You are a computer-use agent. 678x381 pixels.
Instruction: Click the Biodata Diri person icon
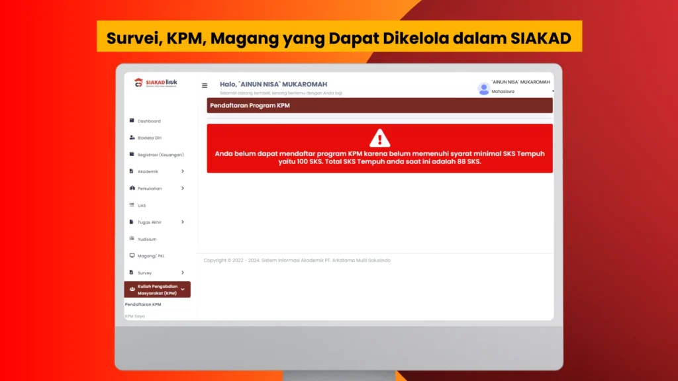[x=132, y=138]
